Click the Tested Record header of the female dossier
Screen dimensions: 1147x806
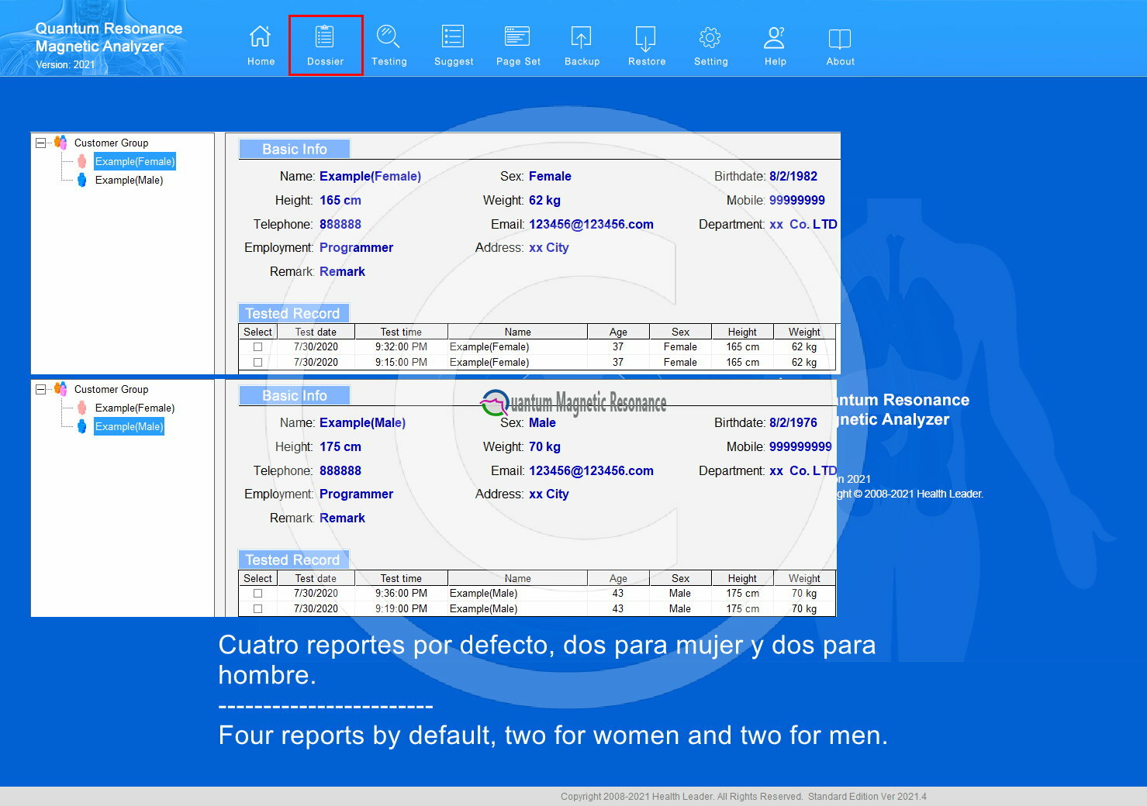coord(293,313)
